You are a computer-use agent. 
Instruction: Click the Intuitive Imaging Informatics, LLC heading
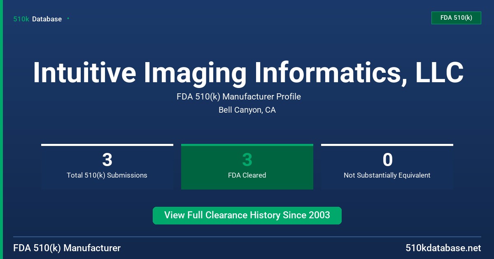coord(248,73)
